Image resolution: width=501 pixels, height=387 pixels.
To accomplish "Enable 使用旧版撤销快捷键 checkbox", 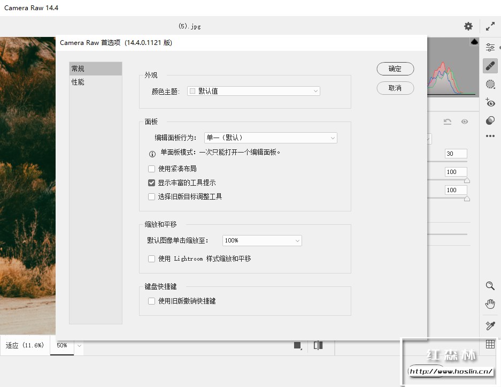I will (151, 301).
